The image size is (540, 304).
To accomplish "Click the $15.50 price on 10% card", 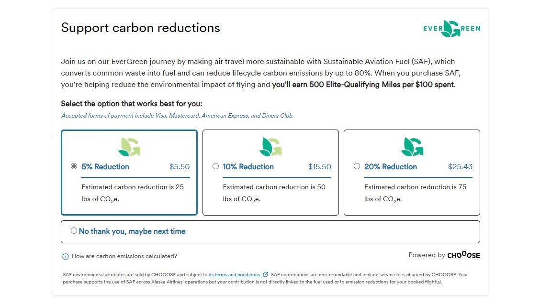I will click(x=320, y=167).
